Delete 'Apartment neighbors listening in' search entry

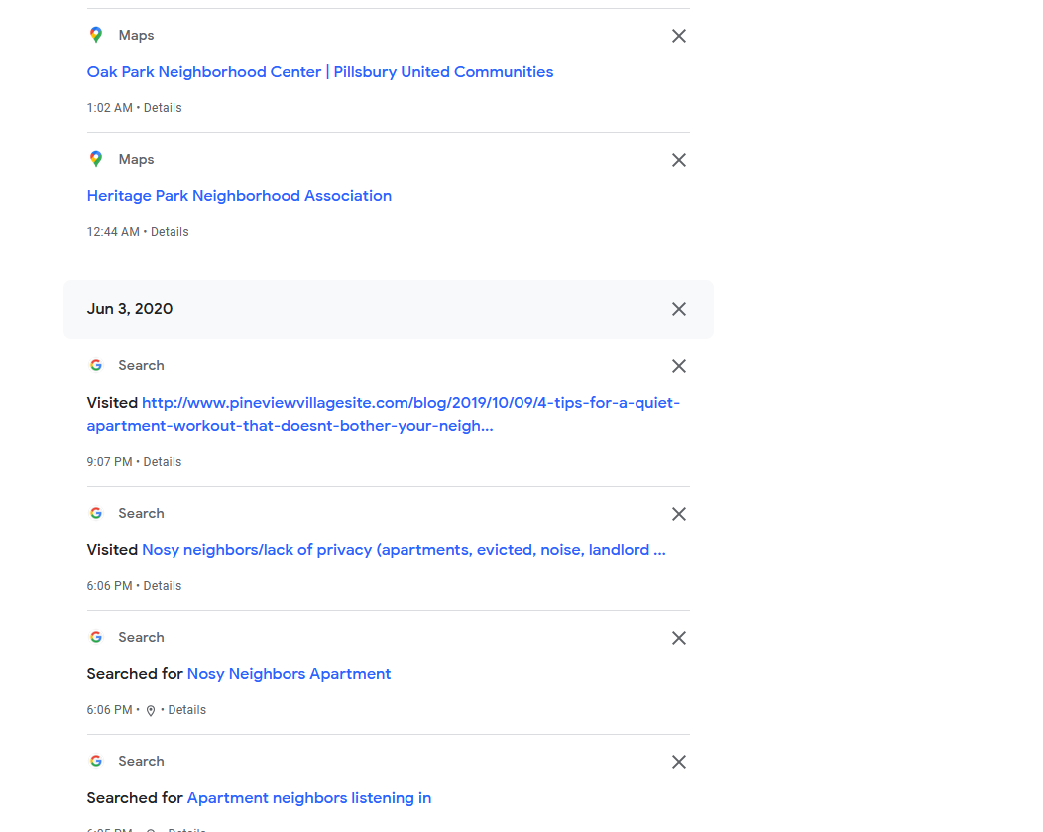pyautogui.click(x=679, y=762)
